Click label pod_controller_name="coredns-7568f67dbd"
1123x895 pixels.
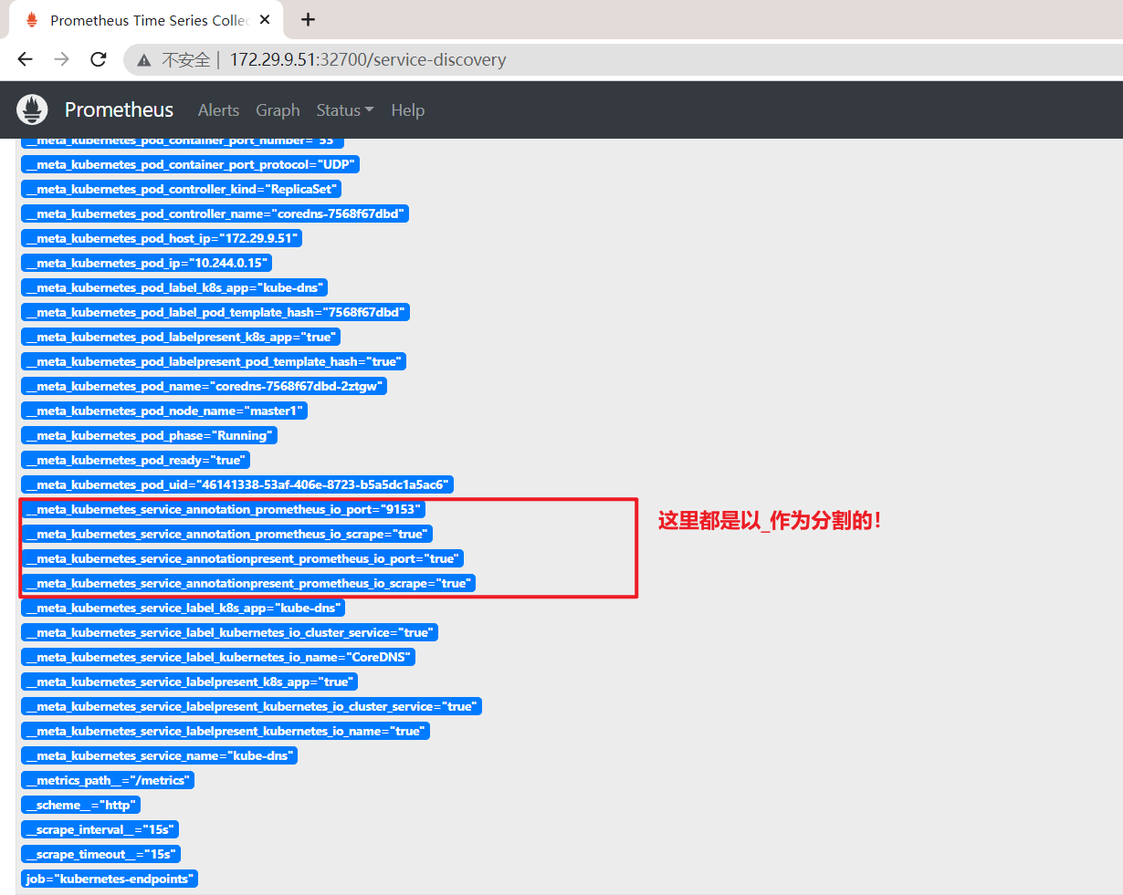click(215, 213)
